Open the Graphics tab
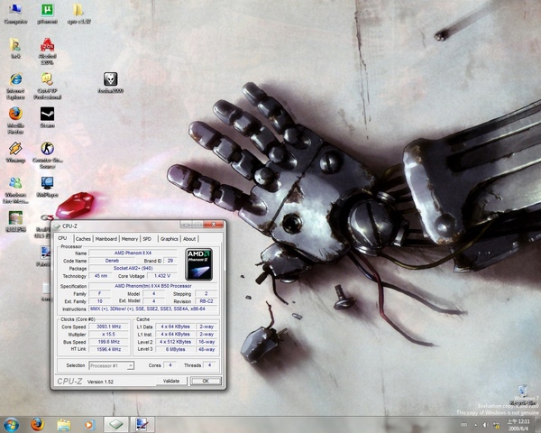Image resolution: width=541 pixels, height=433 pixels. pos(170,238)
